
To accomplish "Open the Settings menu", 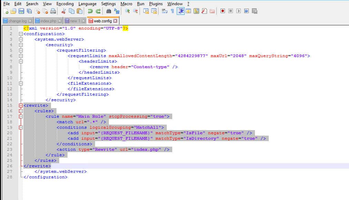I will click(109, 4).
